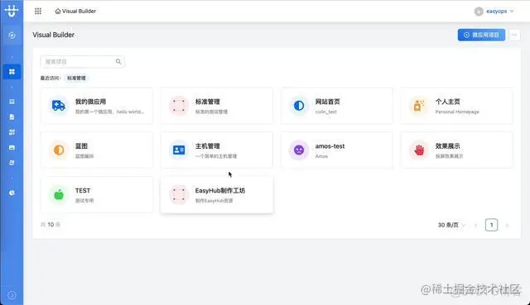This screenshot has width=530, height=305.
Task: Click the circular expand icon at the sidebar bottom
Action: [12, 295]
